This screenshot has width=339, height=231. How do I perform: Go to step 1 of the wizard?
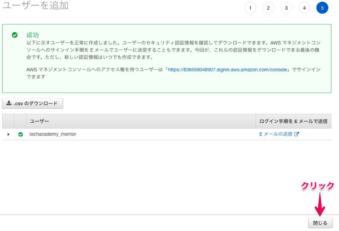[250, 8]
